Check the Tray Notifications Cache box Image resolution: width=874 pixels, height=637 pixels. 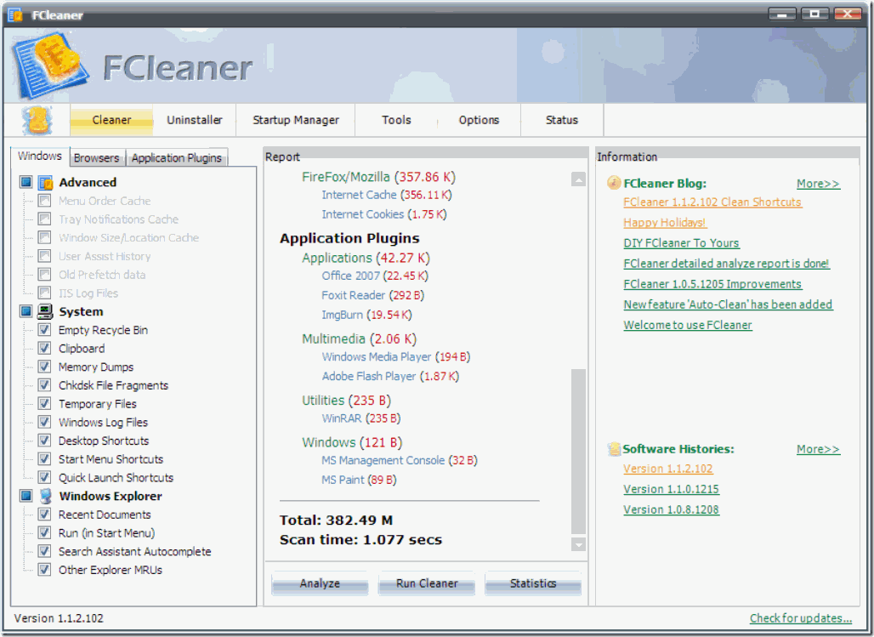pyautogui.click(x=44, y=219)
